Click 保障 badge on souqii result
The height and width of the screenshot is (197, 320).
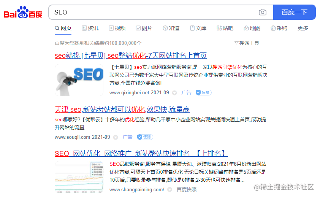tap(145, 137)
